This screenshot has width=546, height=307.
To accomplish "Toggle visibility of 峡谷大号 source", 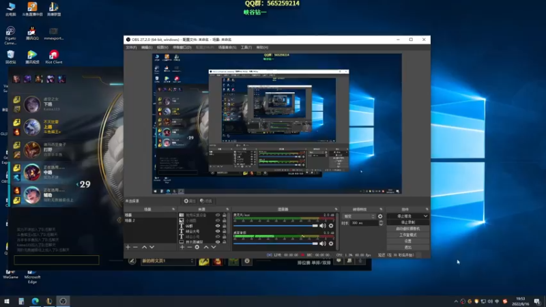I will [218, 231].
